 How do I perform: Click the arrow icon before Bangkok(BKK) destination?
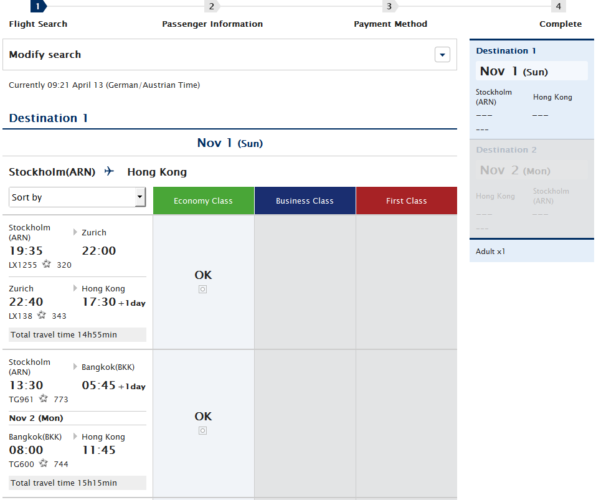(x=75, y=367)
